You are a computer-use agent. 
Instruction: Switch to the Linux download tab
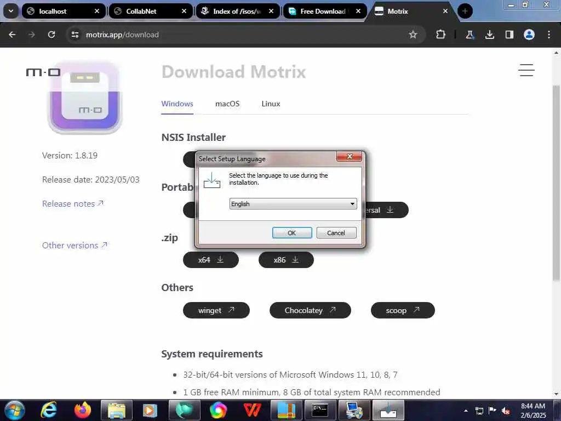271,104
